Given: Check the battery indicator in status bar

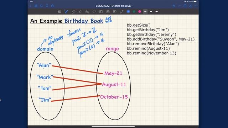Looking at the screenshot, I should pyautogui.click(x=195, y=1).
